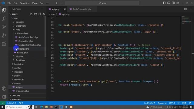
Task: Toggle the secondary side bar
Action: 173,3
